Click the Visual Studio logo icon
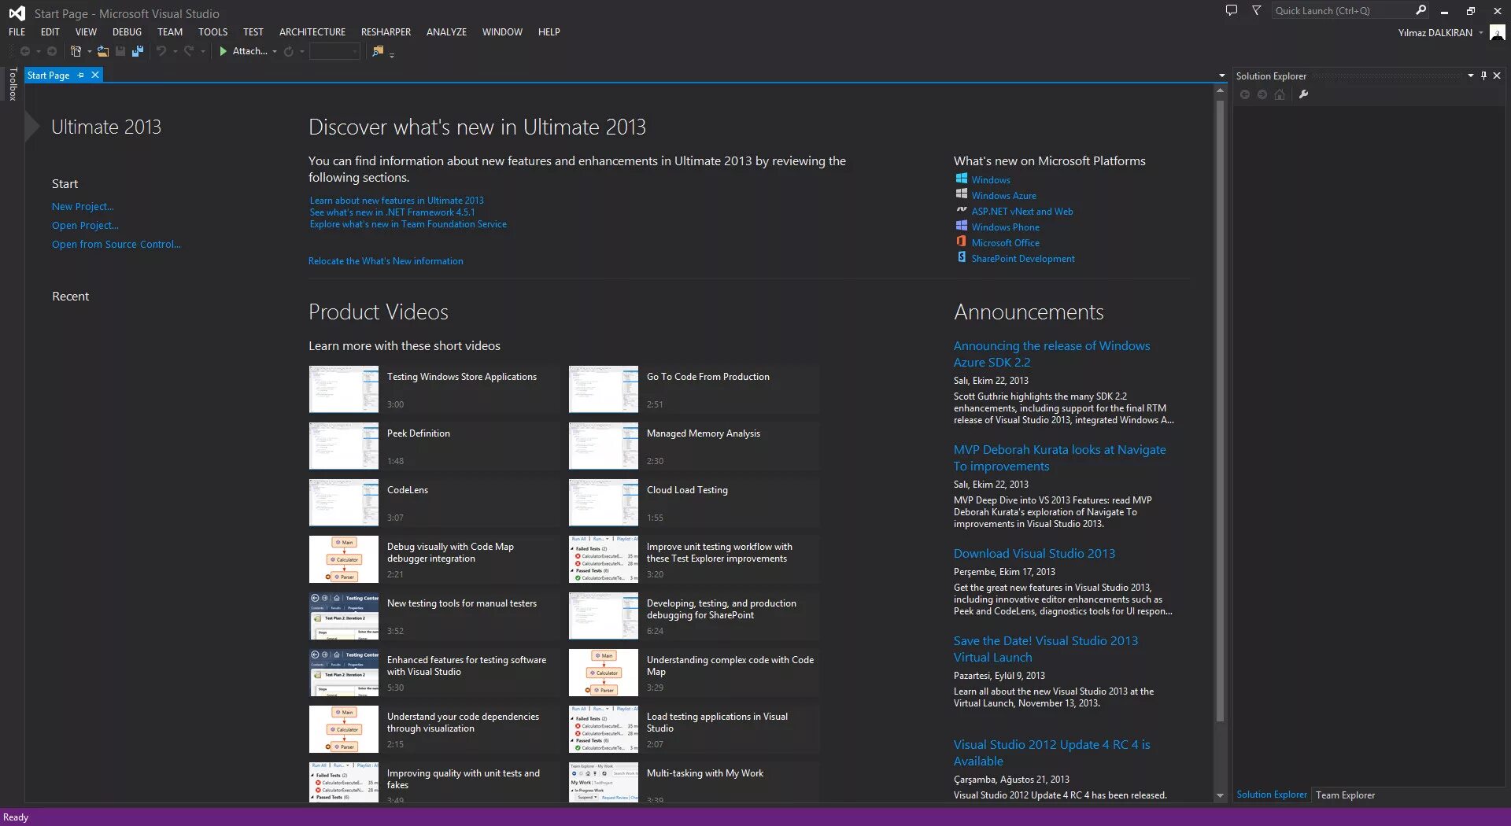 click(17, 13)
